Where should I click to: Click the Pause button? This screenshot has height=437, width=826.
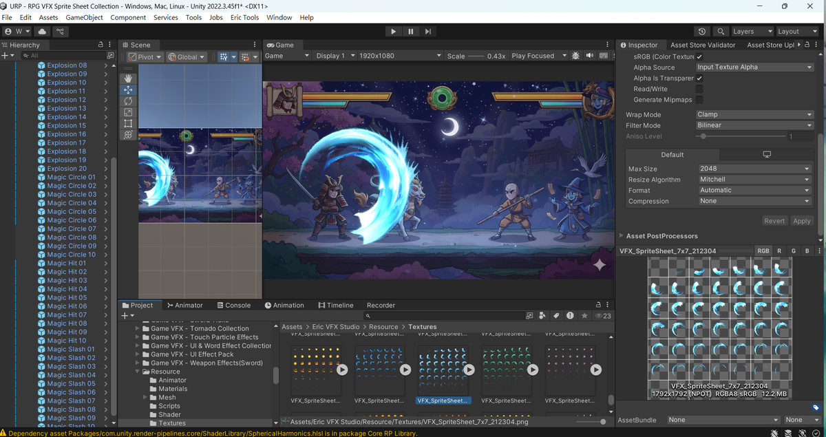pos(411,32)
